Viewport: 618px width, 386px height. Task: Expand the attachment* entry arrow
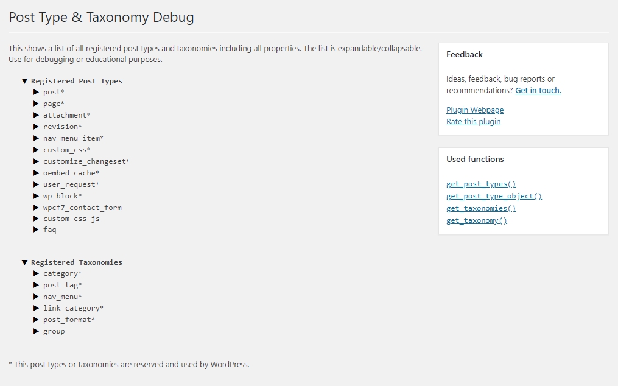(x=37, y=115)
